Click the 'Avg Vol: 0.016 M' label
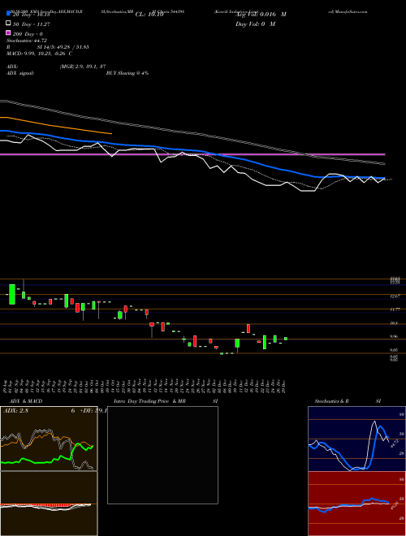The height and width of the screenshot is (536, 406). 261,15
